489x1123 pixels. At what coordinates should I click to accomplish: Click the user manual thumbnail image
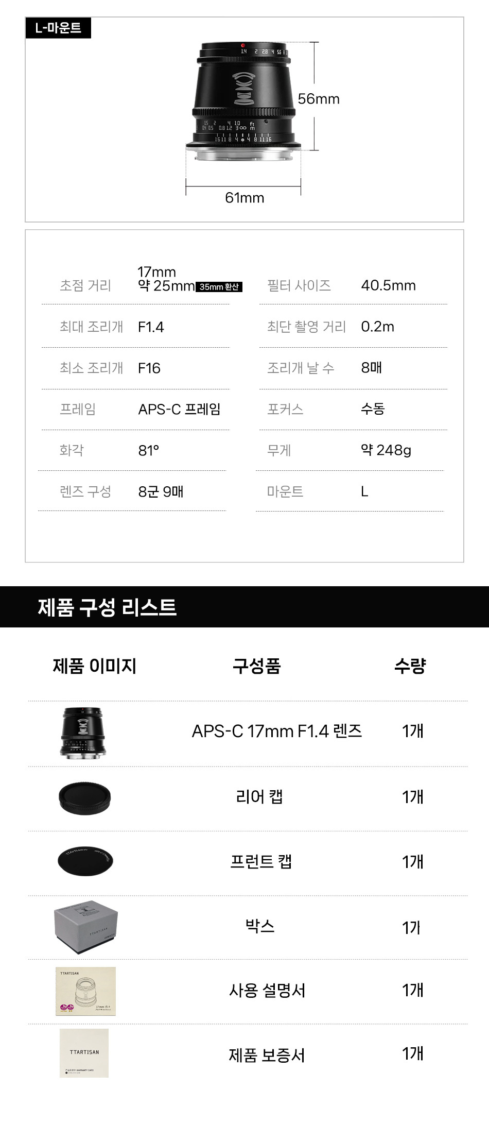coord(85,991)
